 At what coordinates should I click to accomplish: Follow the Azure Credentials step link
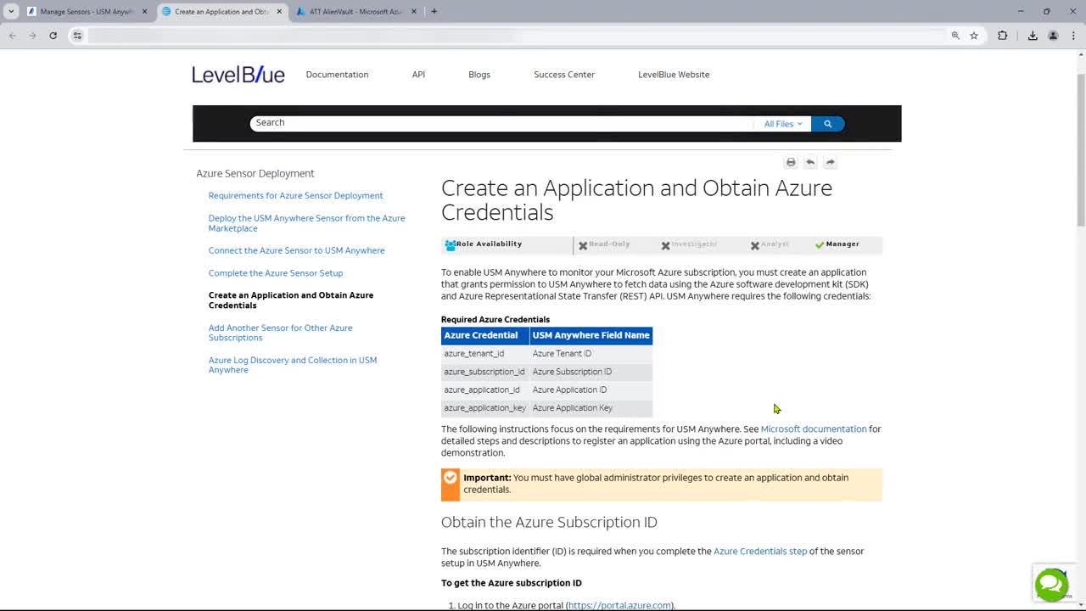pyautogui.click(x=760, y=552)
